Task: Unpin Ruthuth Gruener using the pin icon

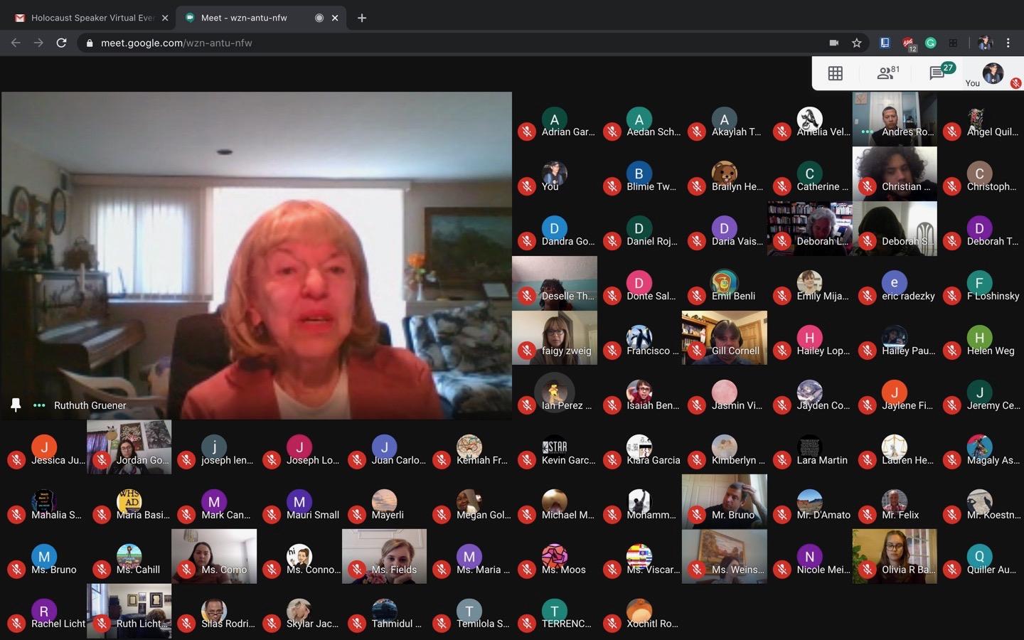Action: [x=16, y=405]
